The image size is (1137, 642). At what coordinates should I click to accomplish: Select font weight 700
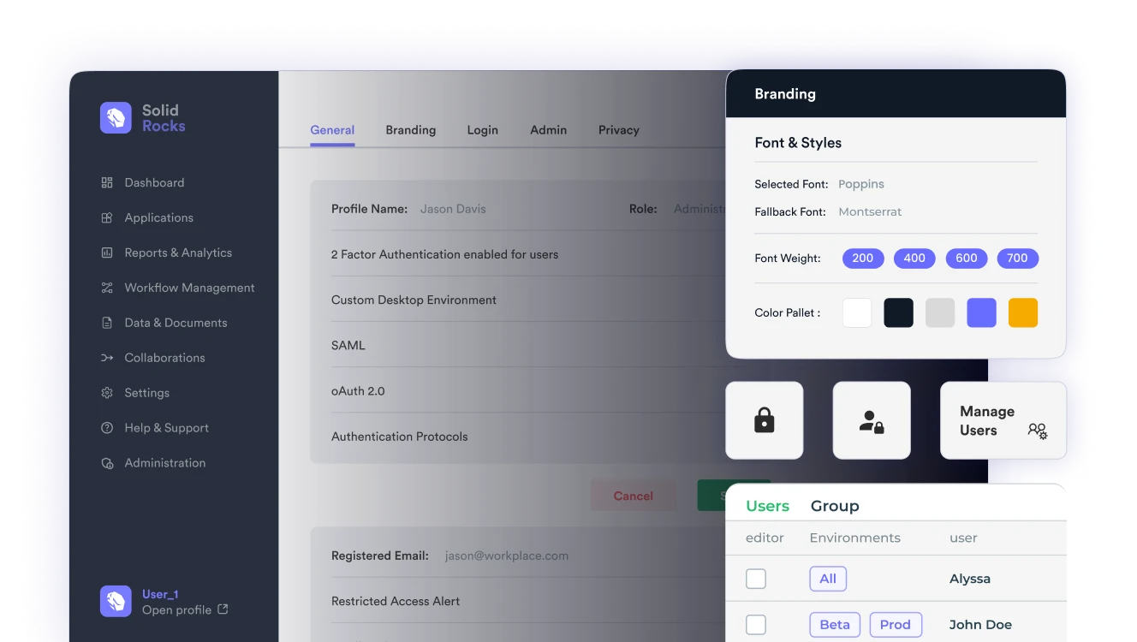pos(1018,259)
